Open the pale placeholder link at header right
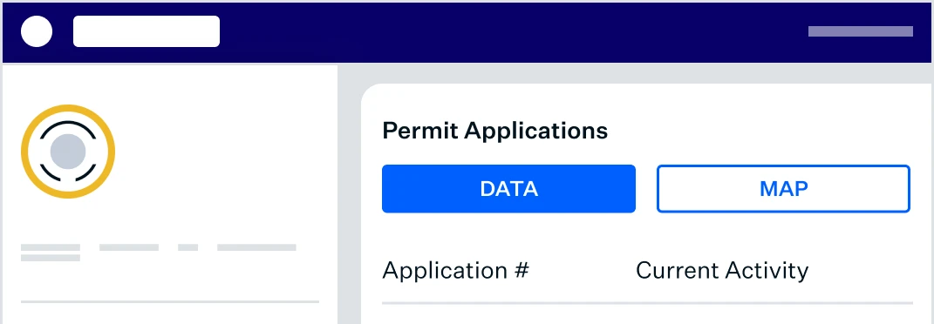The image size is (934, 324). tap(860, 31)
